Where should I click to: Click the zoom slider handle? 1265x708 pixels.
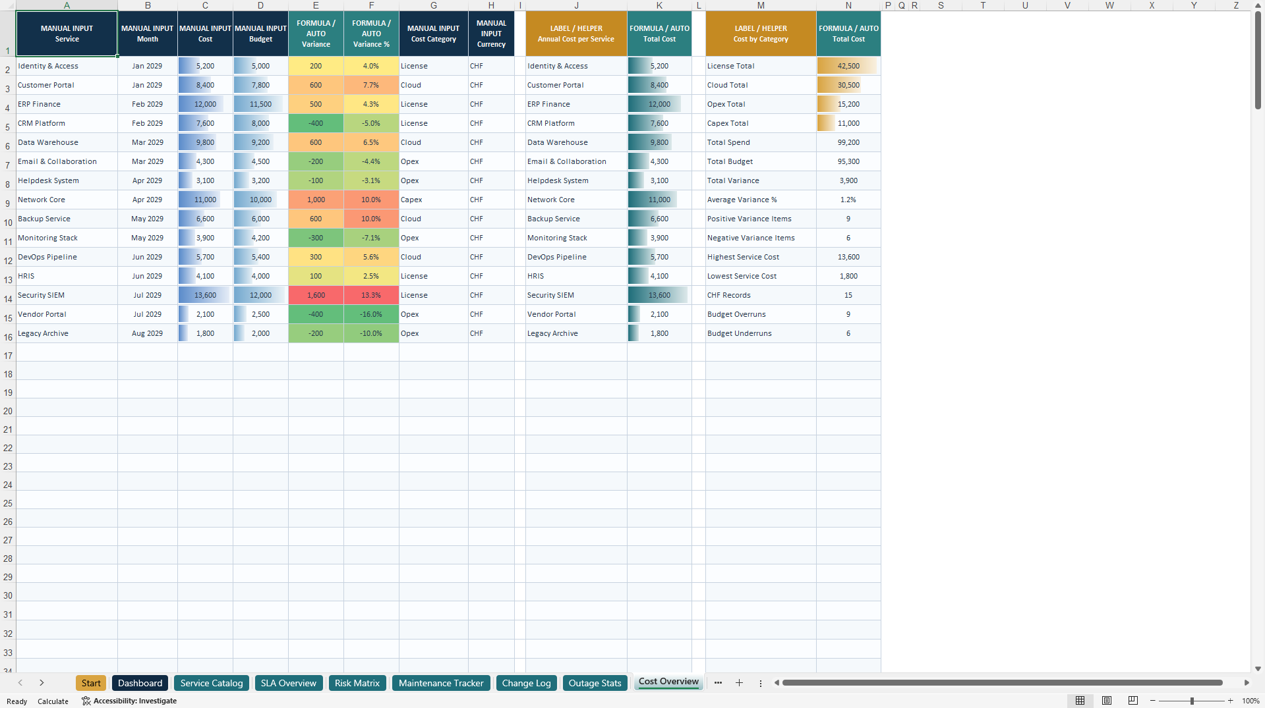coord(1192,701)
